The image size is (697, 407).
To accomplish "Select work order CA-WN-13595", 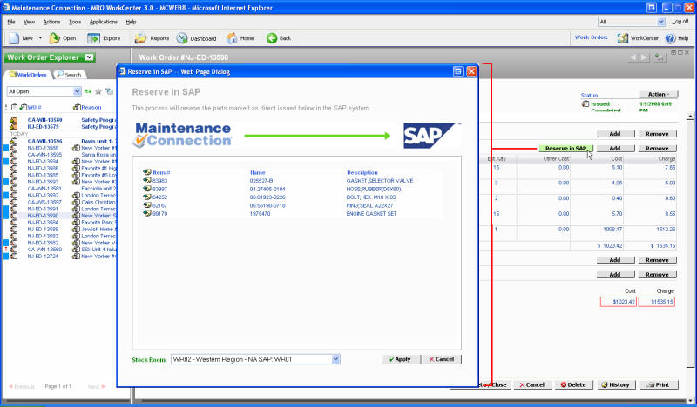I will (44, 155).
